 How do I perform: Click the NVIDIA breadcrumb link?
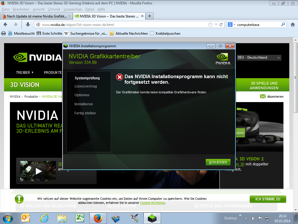pos(15,97)
